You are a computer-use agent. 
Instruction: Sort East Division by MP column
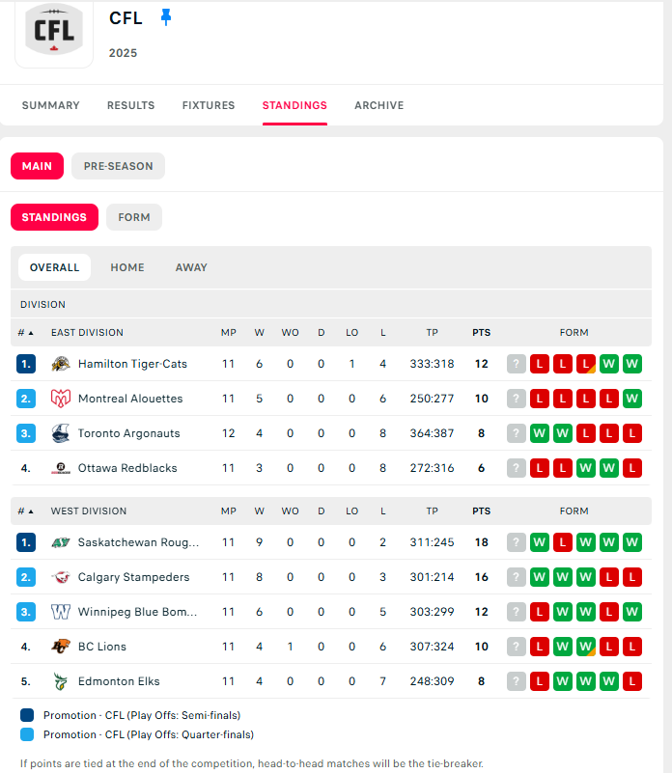pos(228,333)
